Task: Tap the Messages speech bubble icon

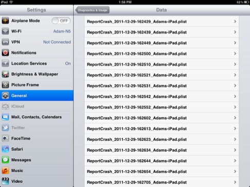Action: click(x=5, y=160)
